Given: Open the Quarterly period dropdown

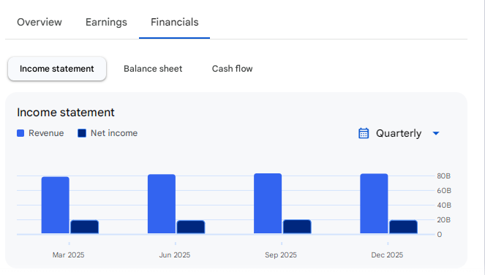Looking at the screenshot, I should click(399, 133).
